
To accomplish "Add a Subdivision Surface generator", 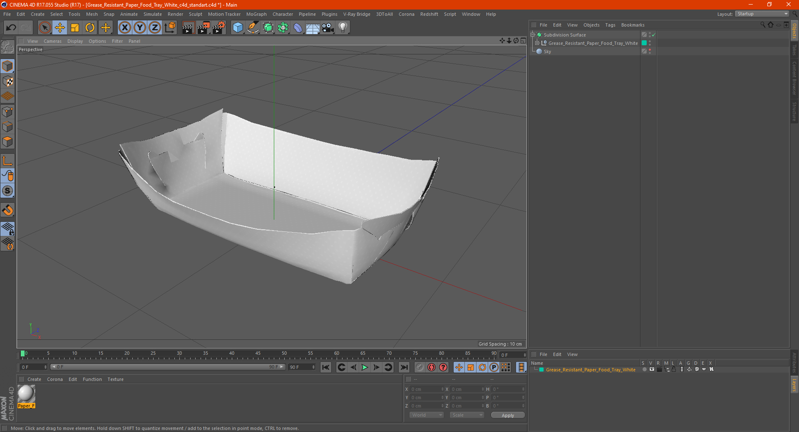I will (268, 28).
